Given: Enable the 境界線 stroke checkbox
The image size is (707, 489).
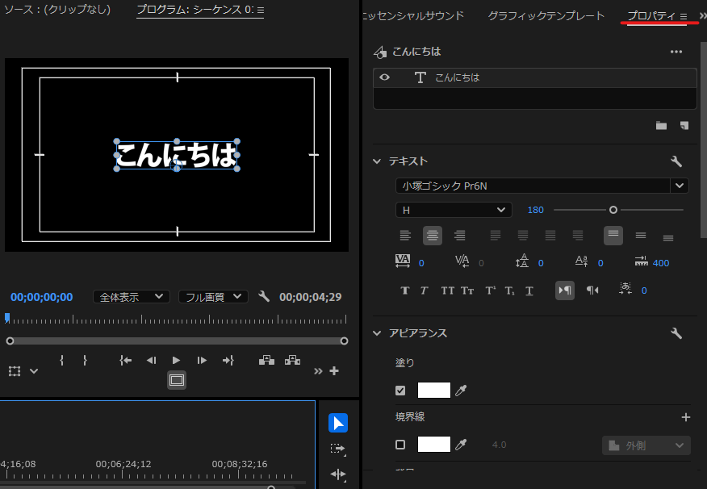Looking at the screenshot, I should point(400,445).
